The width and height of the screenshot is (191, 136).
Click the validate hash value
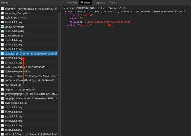click(x=108, y=22)
